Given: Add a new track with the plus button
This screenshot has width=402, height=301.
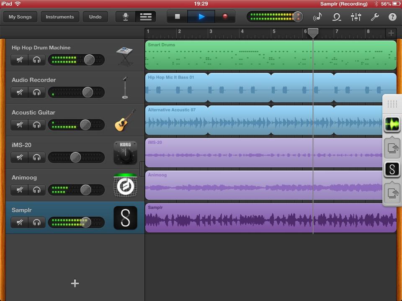Looking at the screenshot, I should pos(75,283).
